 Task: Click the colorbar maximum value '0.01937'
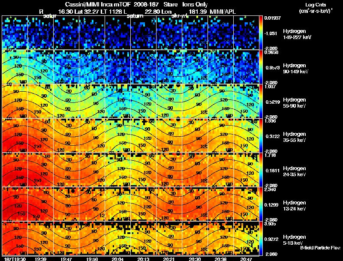pyautogui.click(x=272, y=18)
